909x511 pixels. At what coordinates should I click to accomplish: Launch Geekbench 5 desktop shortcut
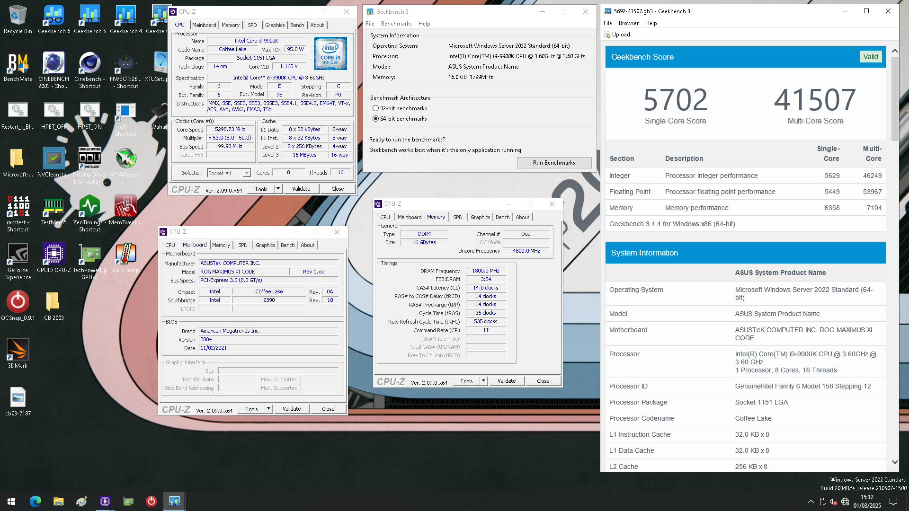pos(90,20)
